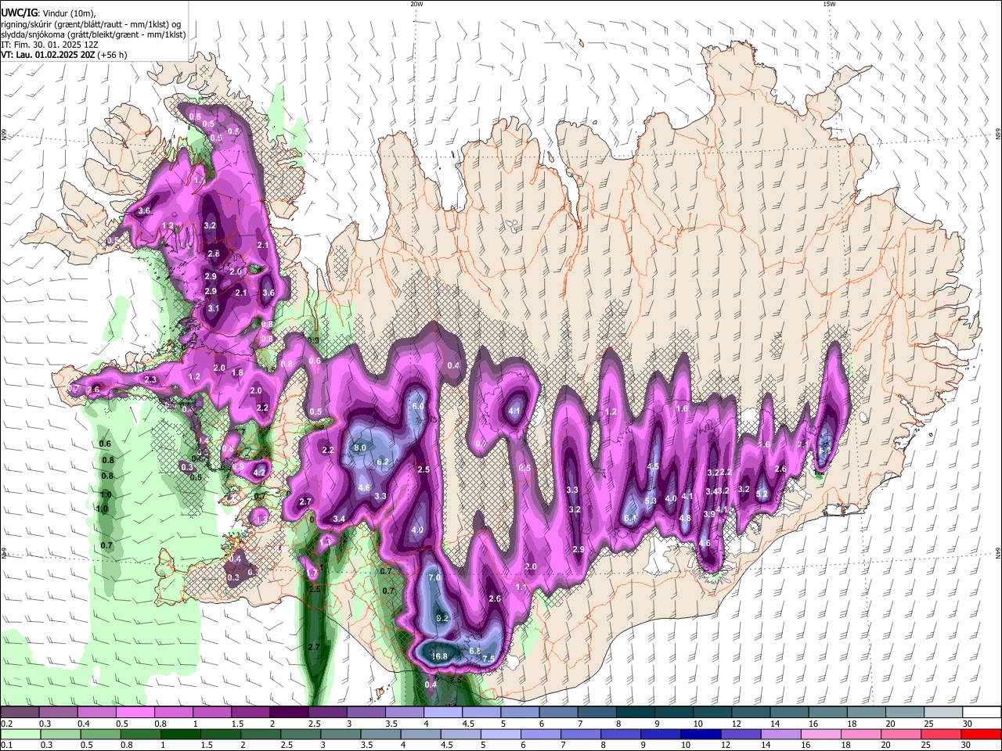1002x751 pixels.
Task: Pick the bright red swatch in the rain legend
Action: point(982,734)
